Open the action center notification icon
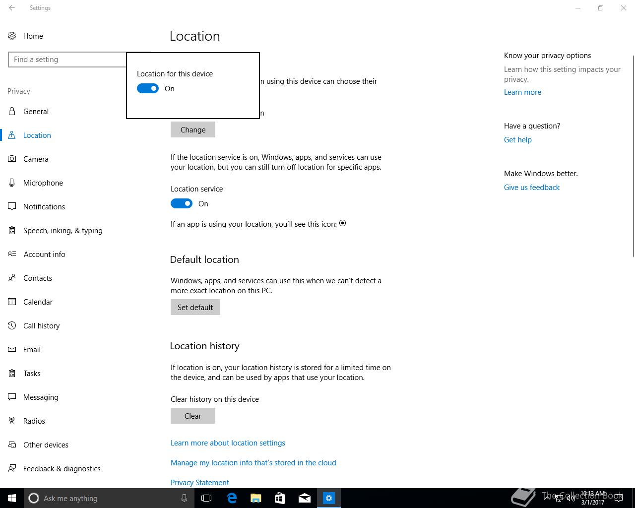The width and height of the screenshot is (635, 508). click(618, 498)
